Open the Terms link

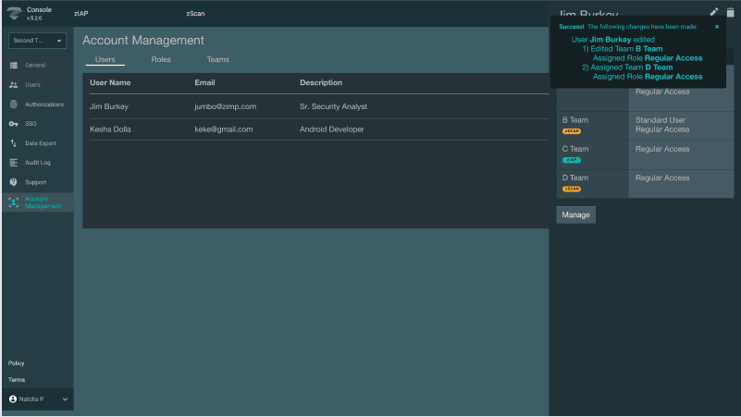(17, 380)
